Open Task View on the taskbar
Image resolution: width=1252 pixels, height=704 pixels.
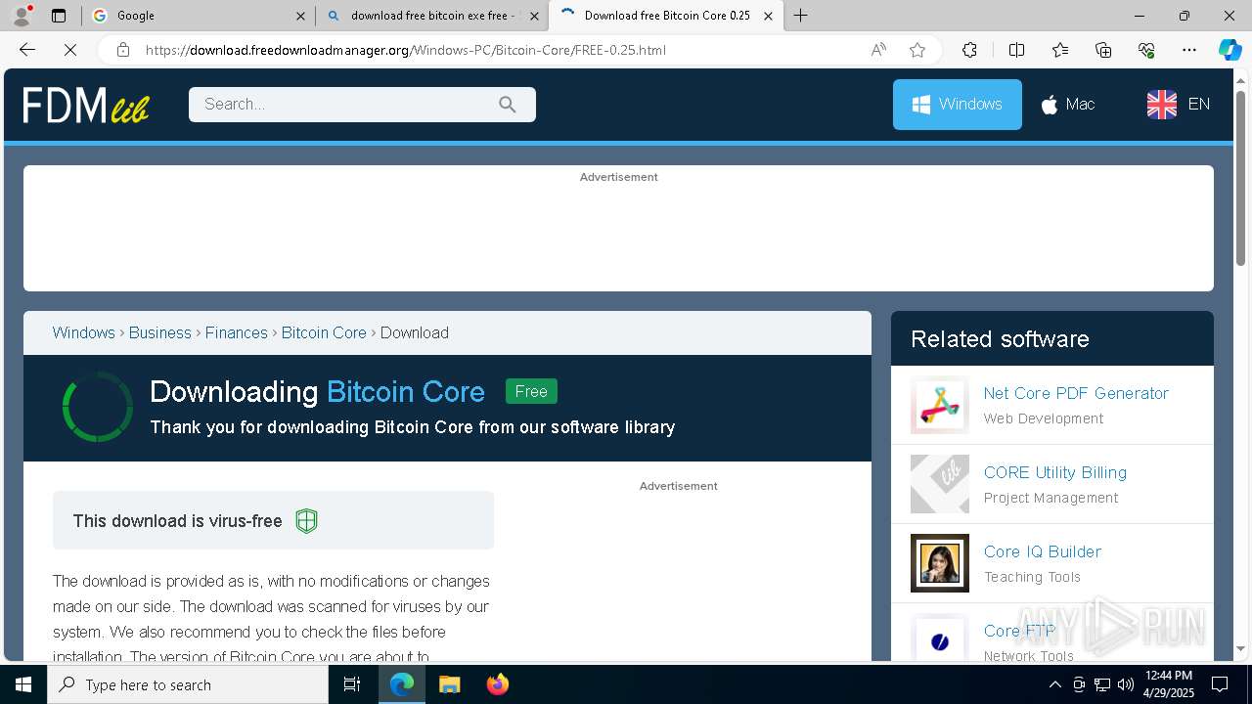pos(352,684)
